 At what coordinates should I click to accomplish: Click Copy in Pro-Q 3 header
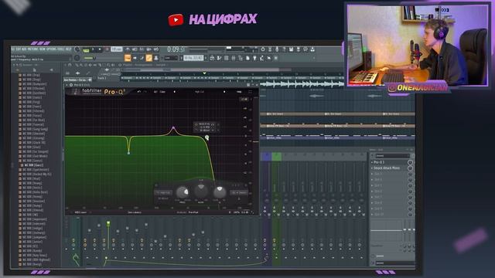162,92
